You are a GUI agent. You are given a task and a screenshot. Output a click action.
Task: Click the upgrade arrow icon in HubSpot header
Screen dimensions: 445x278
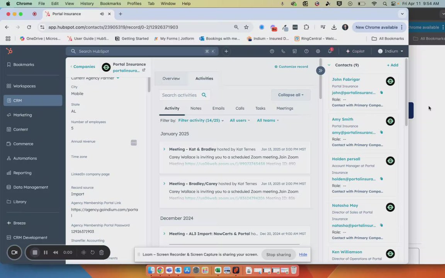272,51
